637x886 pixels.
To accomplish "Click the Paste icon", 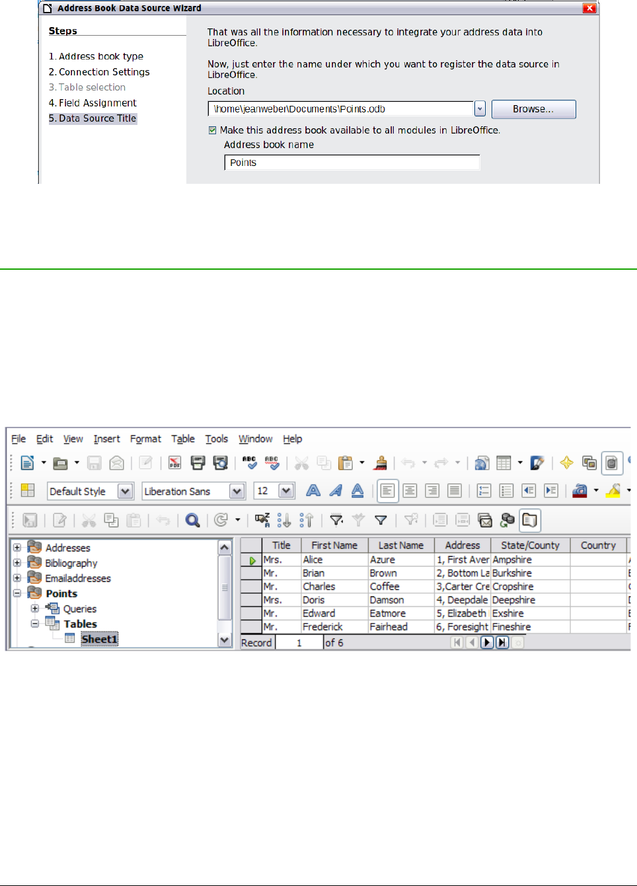I will pos(346,463).
